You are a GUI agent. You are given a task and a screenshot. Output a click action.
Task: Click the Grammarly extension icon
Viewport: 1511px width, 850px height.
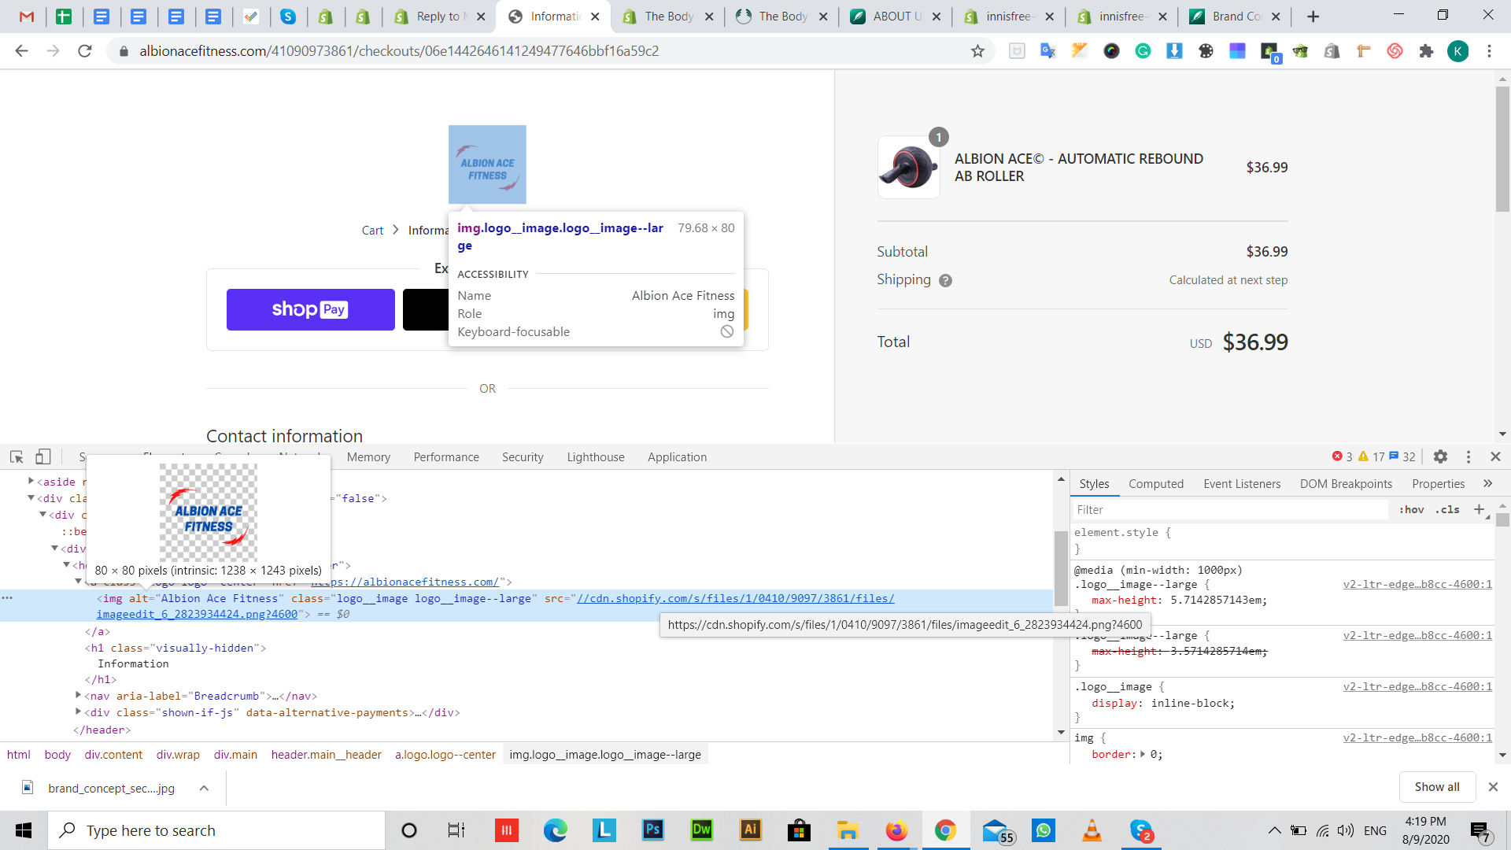1143,51
